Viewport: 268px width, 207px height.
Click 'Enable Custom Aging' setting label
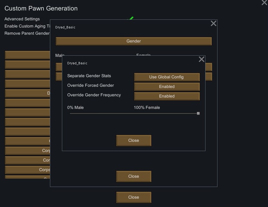(x=27, y=26)
